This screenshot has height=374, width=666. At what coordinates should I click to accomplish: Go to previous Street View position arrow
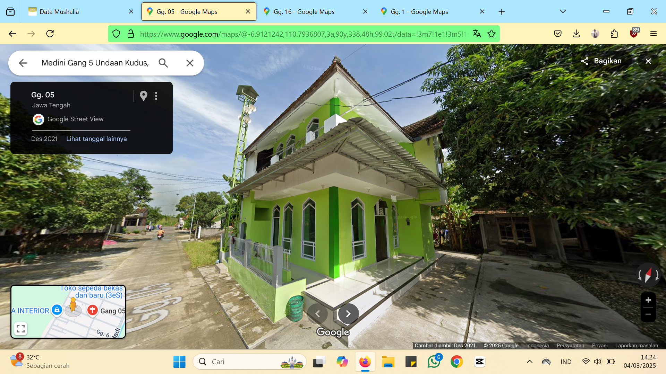317,314
